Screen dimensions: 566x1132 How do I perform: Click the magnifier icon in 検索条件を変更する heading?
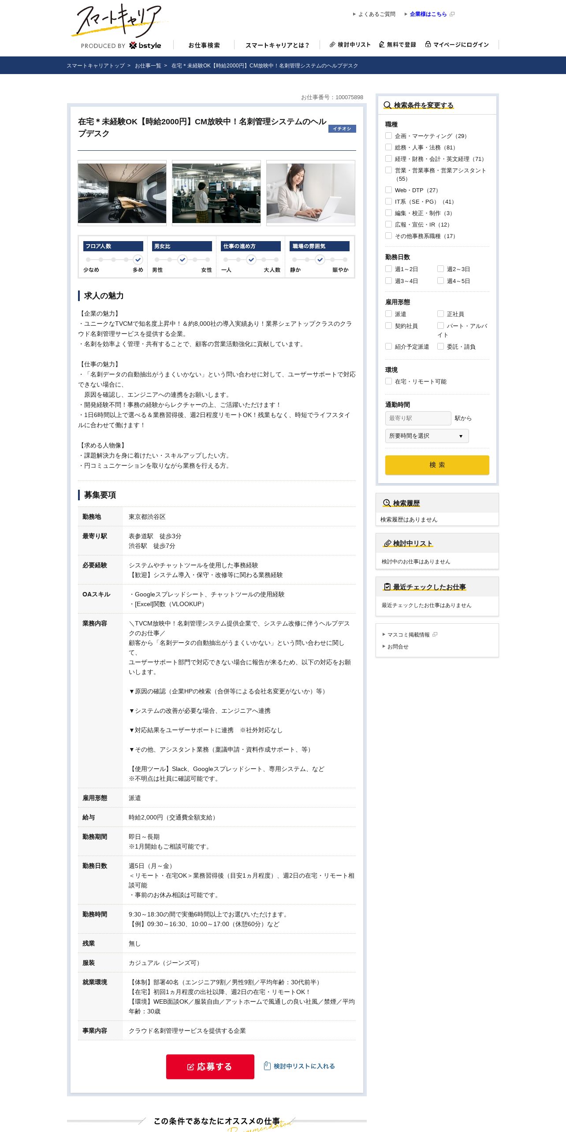(387, 105)
